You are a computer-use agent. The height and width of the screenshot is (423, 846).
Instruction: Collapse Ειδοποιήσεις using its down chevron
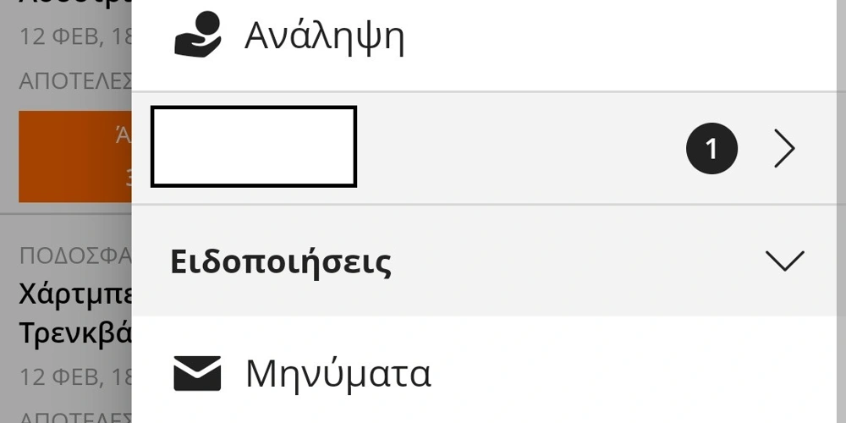(x=784, y=261)
